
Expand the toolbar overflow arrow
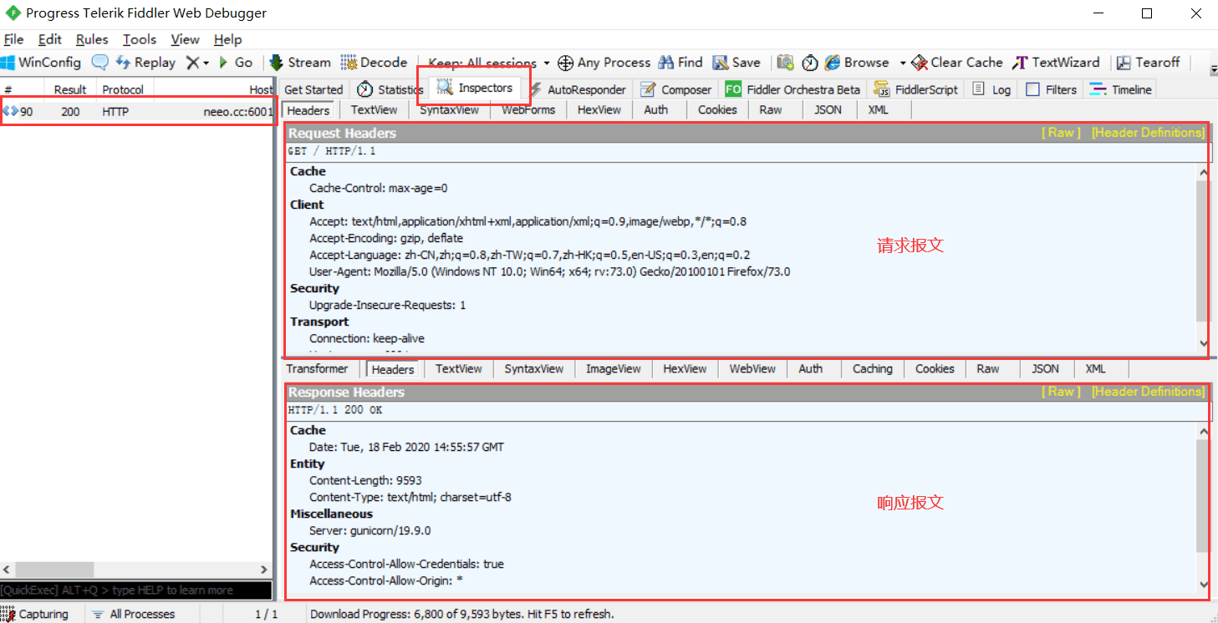tap(1212, 69)
